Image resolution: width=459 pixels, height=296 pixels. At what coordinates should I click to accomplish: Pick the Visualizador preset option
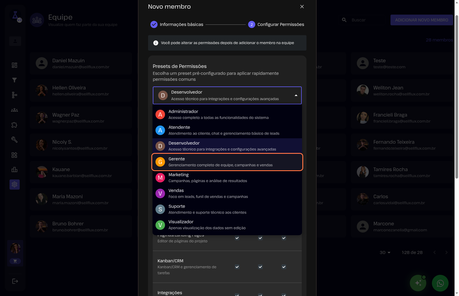coord(227,225)
